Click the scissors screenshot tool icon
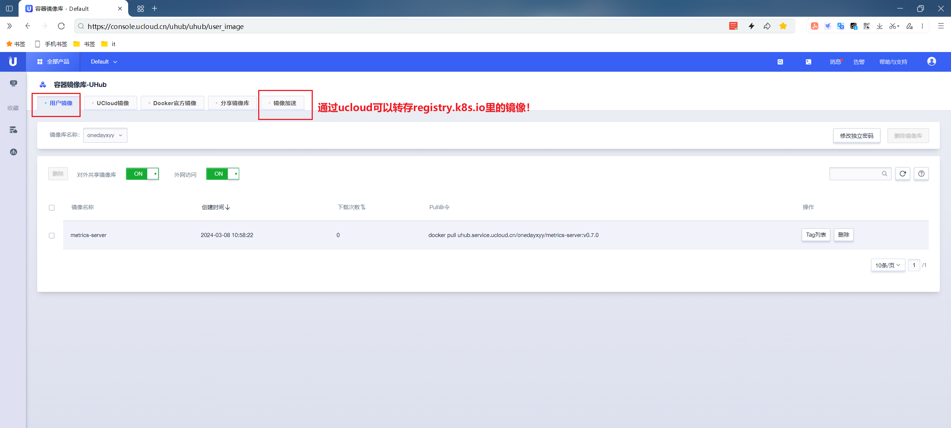This screenshot has height=428, width=951. click(x=893, y=26)
